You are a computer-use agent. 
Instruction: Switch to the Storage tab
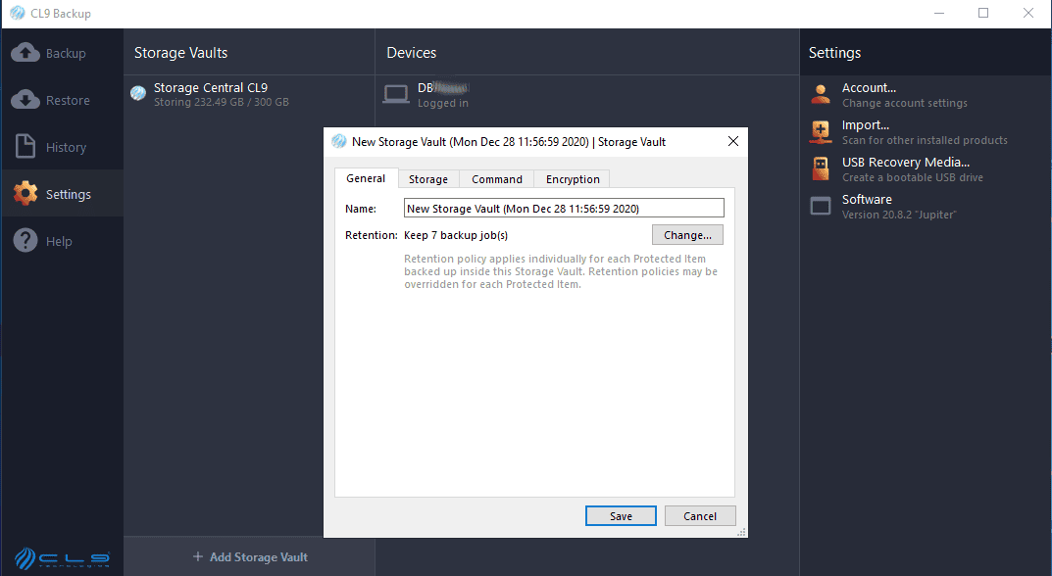[x=427, y=179]
